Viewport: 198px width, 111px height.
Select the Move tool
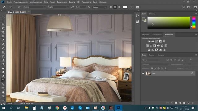[3, 16]
